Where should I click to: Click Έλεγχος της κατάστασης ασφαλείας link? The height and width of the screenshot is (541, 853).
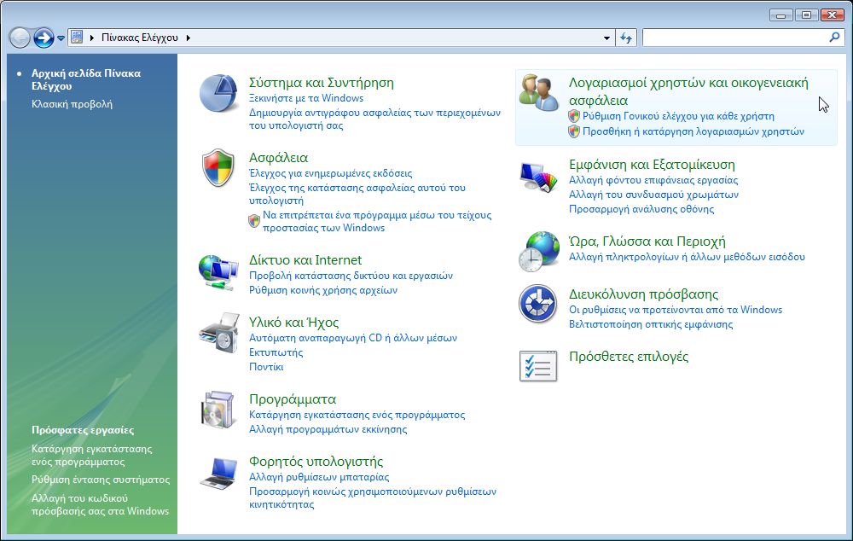pos(357,194)
